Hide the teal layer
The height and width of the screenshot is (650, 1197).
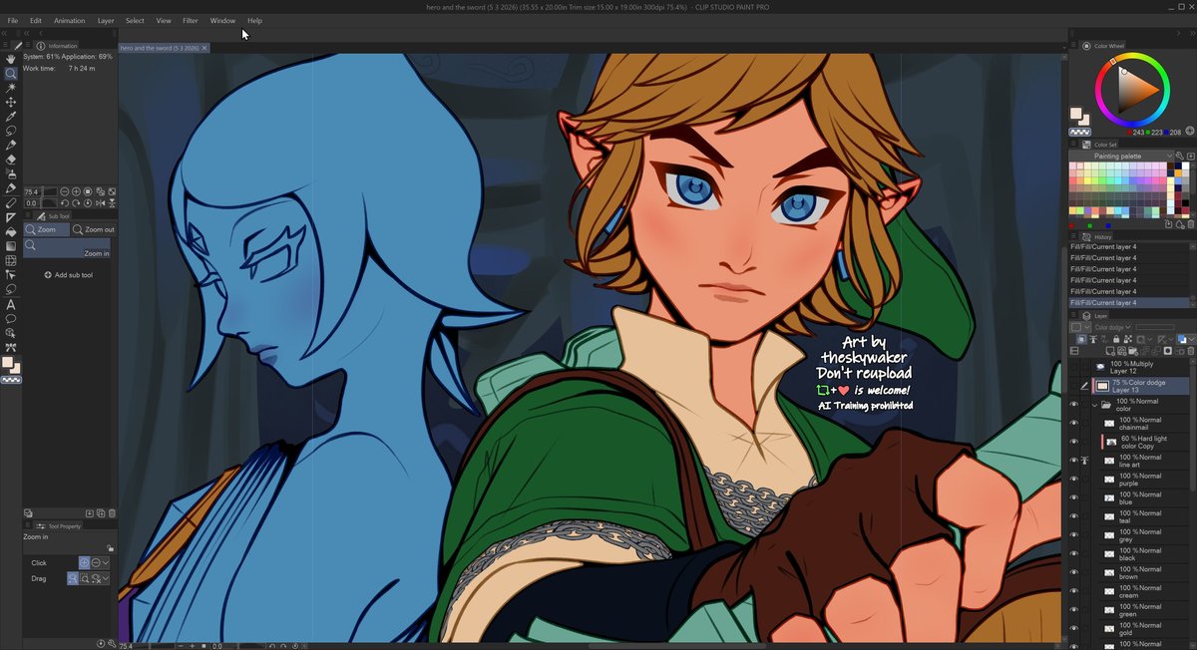click(1074, 516)
